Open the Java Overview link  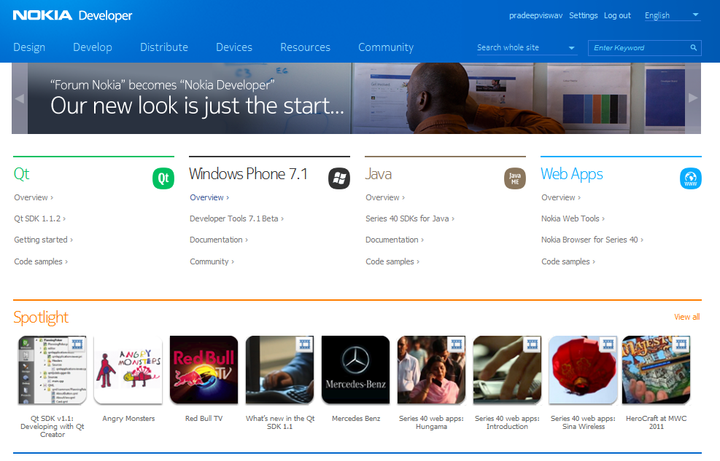click(x=385, y=197)
